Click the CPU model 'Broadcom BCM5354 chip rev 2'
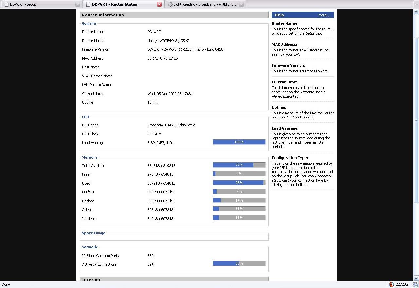The height and width of the screenshot is (288, 419). coord(171,125)
